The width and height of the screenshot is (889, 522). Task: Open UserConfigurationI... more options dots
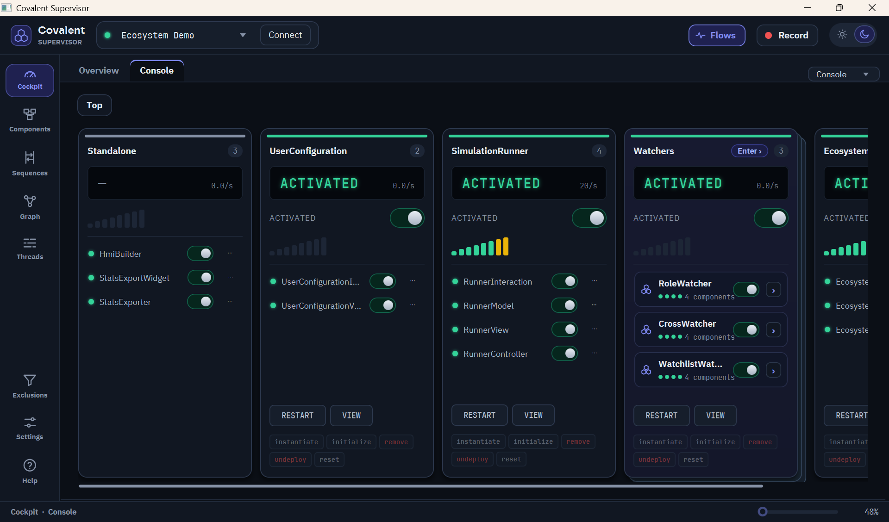point(412,281)
